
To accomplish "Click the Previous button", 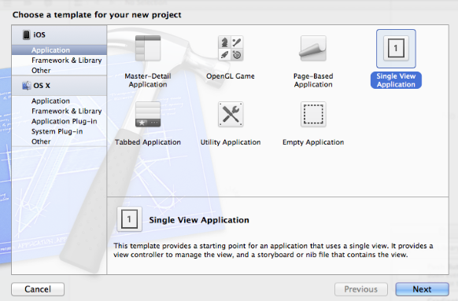I will [361, 289].
